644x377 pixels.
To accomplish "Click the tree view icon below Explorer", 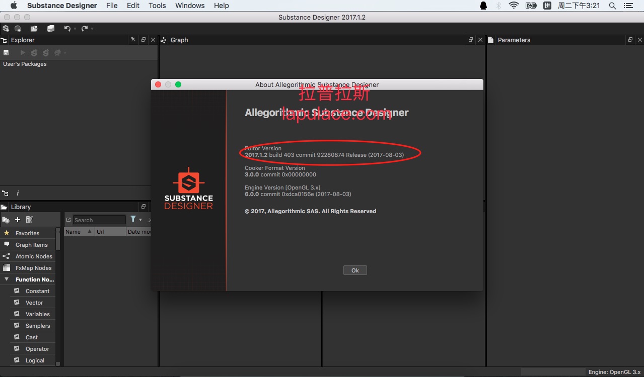I will click(x=5, y=193).
